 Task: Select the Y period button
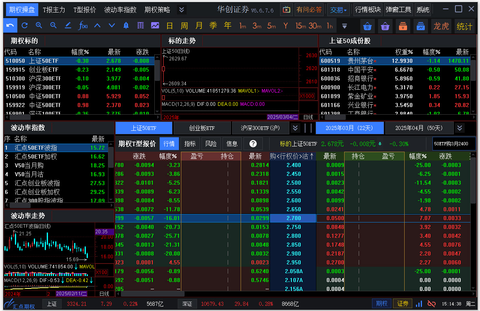click(x=286, y=26)
